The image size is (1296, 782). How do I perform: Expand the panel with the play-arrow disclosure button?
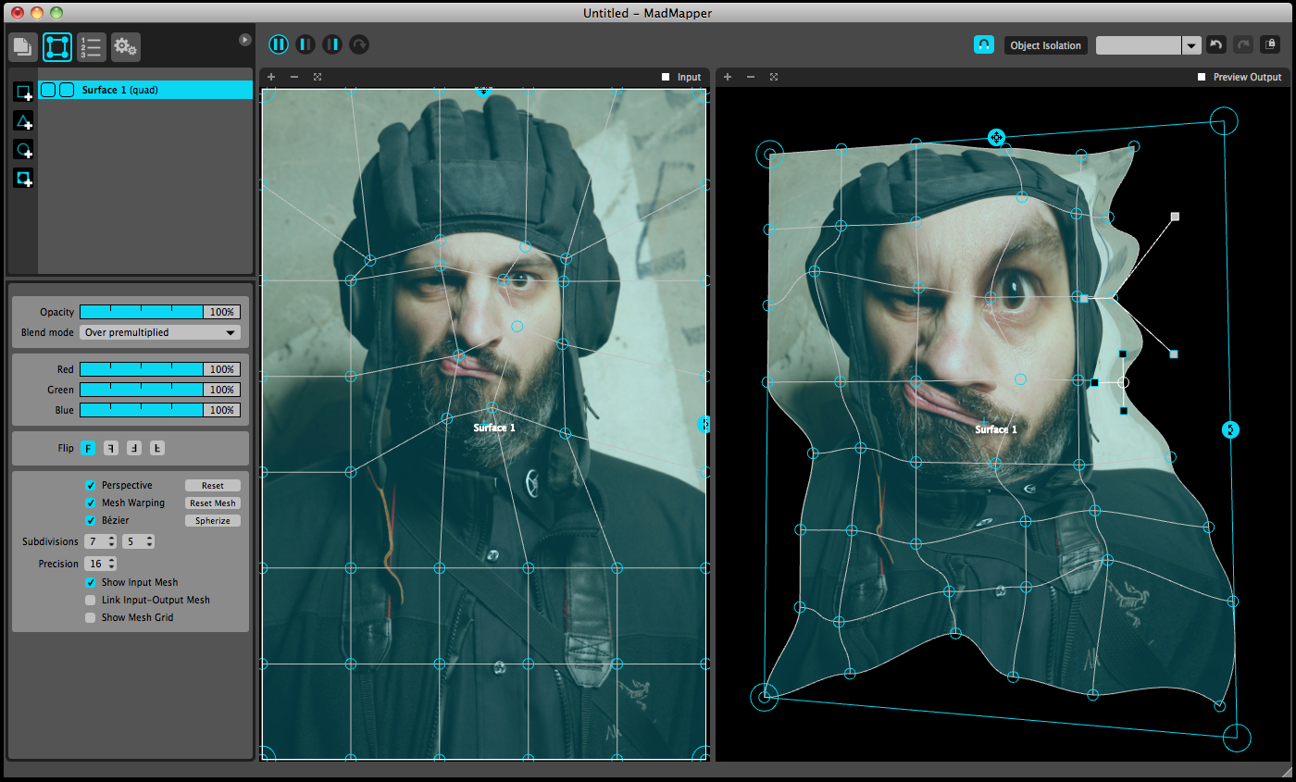tap(244, 40)
